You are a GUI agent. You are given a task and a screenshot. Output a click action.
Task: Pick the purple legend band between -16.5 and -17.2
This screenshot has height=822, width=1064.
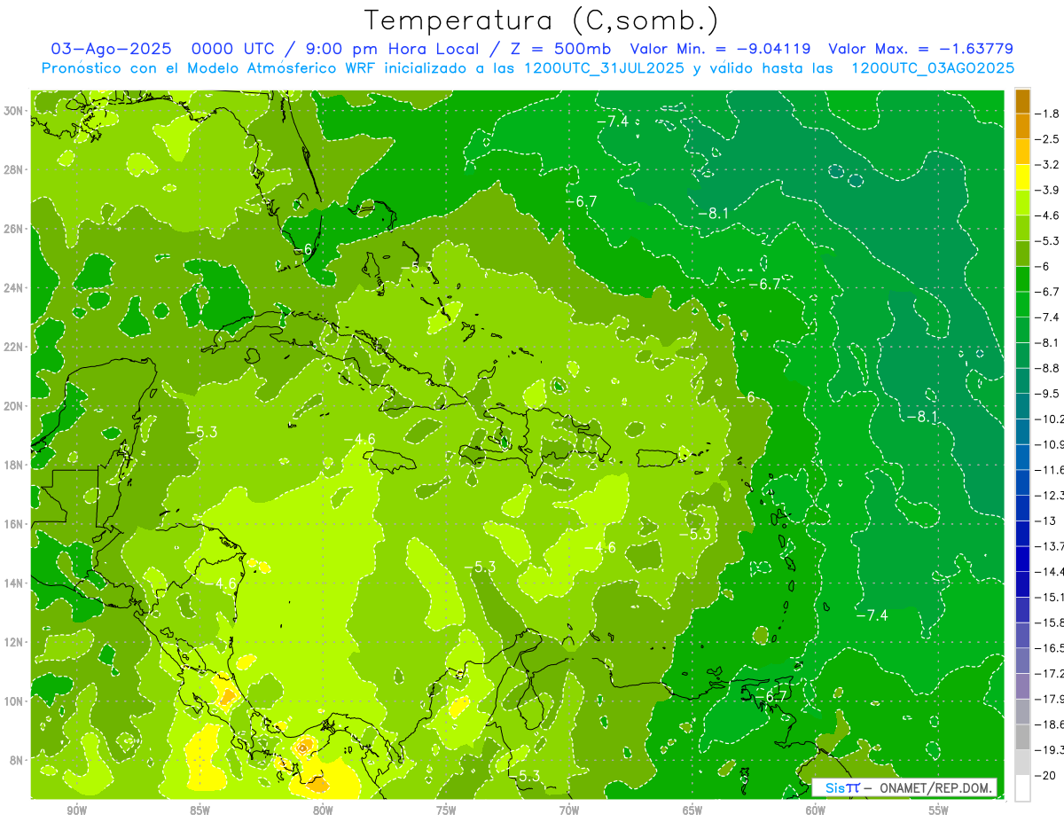click(x=1022, y=661)
